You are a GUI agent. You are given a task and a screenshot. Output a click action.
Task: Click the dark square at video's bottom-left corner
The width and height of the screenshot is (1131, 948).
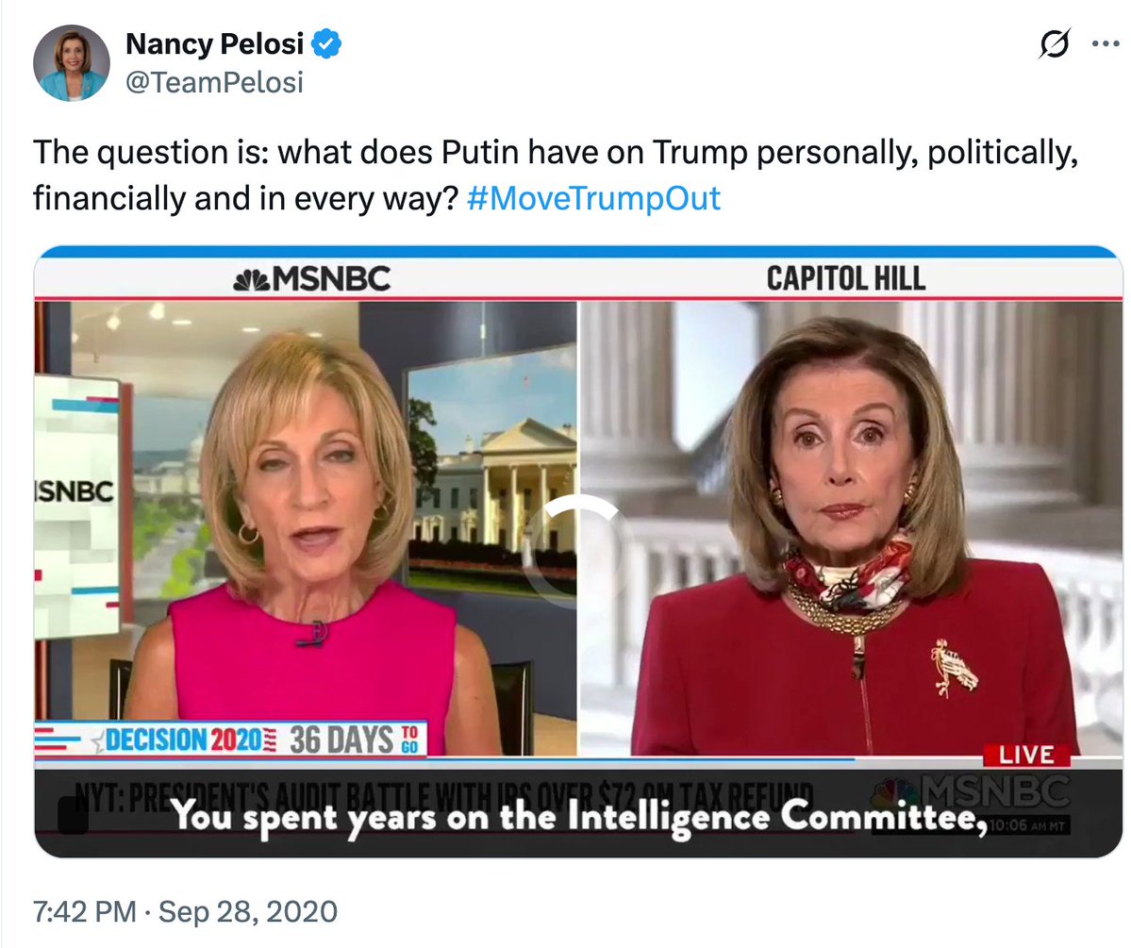74,816
